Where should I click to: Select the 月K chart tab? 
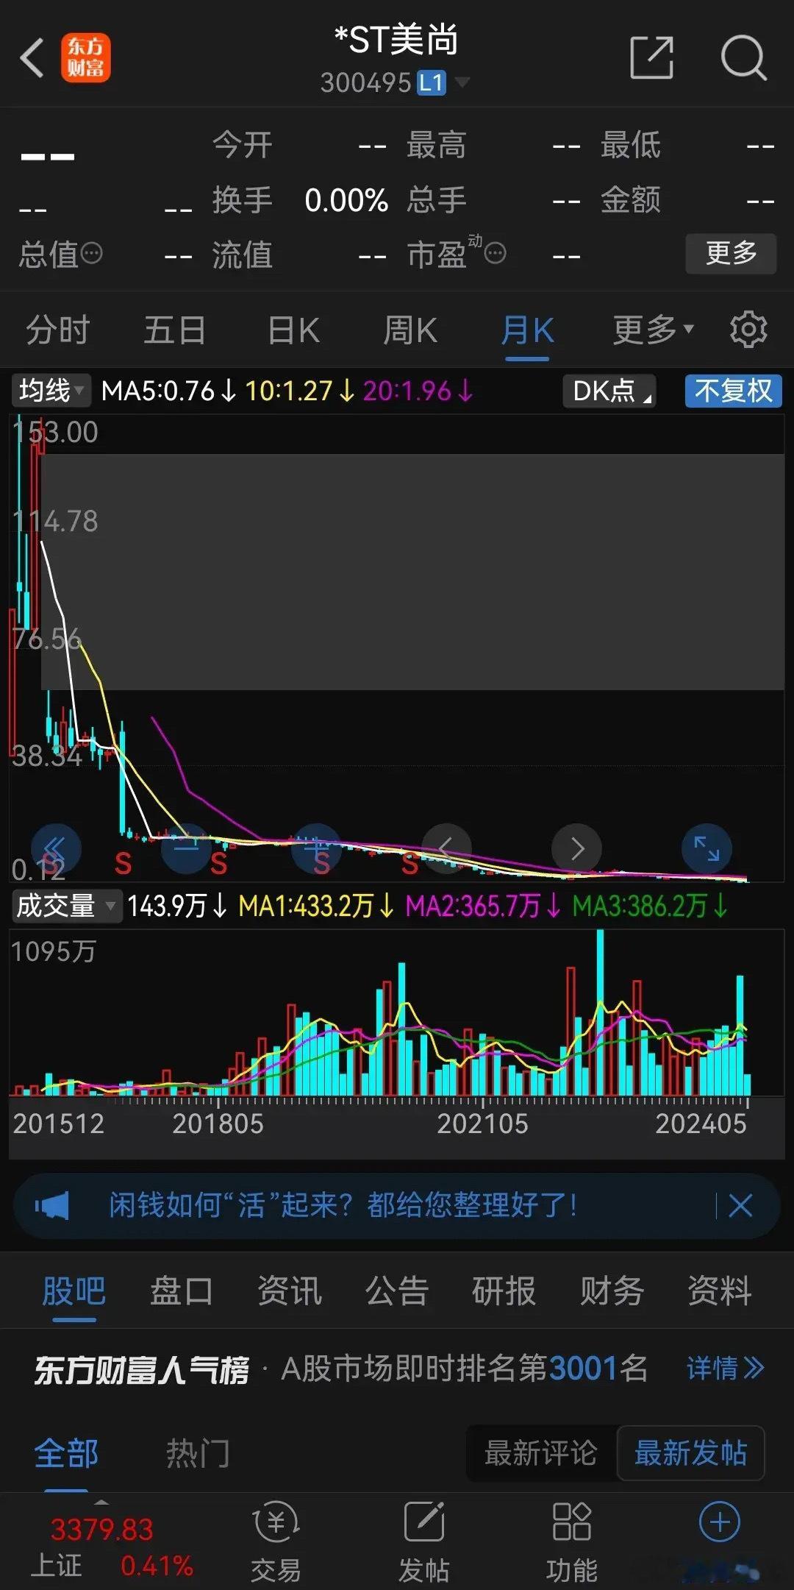click(528, 329)
